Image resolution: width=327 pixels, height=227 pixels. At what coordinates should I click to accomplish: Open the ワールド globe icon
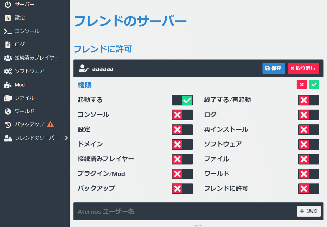pos(8,111)
